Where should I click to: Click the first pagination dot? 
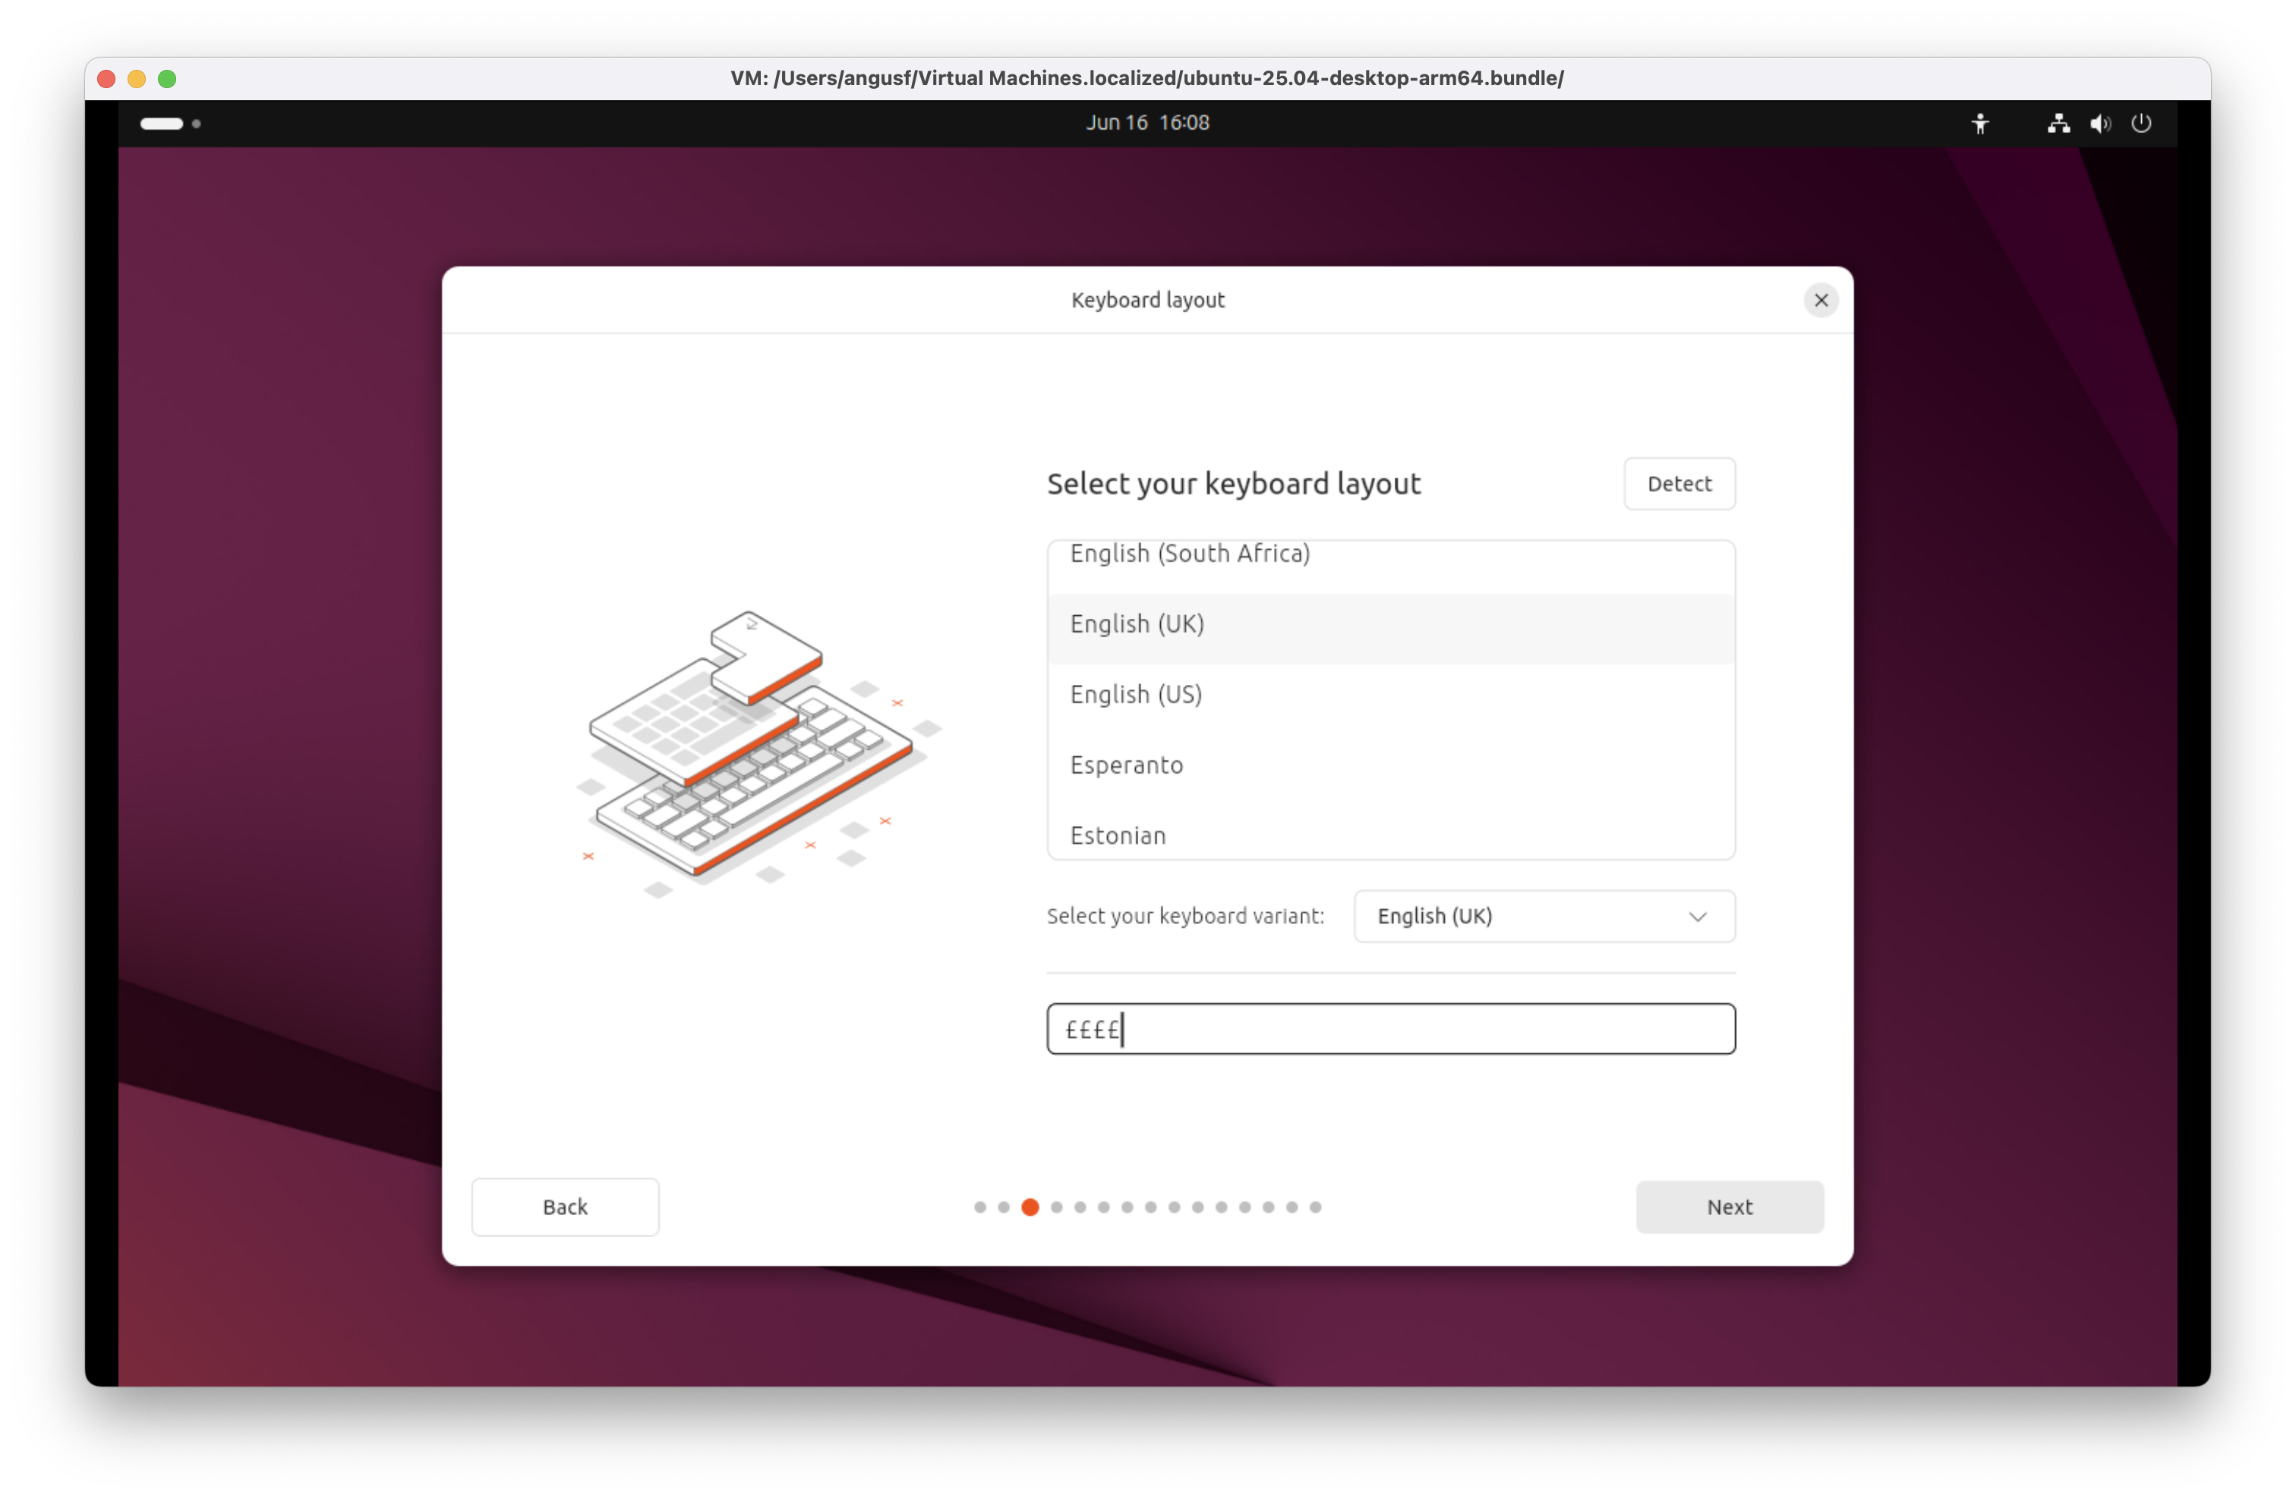point(979,1207)
